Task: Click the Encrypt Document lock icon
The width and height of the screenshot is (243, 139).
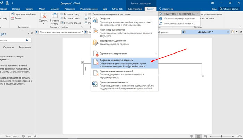Action: coord(95,42)
